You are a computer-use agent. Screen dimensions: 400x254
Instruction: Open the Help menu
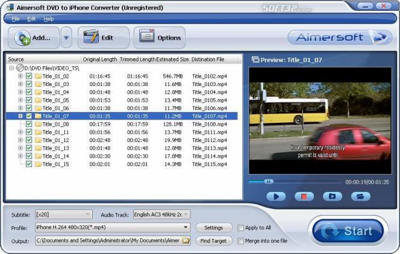[48, 19]
